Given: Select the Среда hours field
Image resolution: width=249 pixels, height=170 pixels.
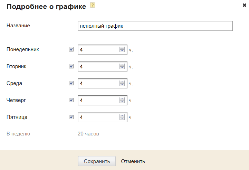Looking at the screenshot, I should pyautogui.click(x=98, y=83).
